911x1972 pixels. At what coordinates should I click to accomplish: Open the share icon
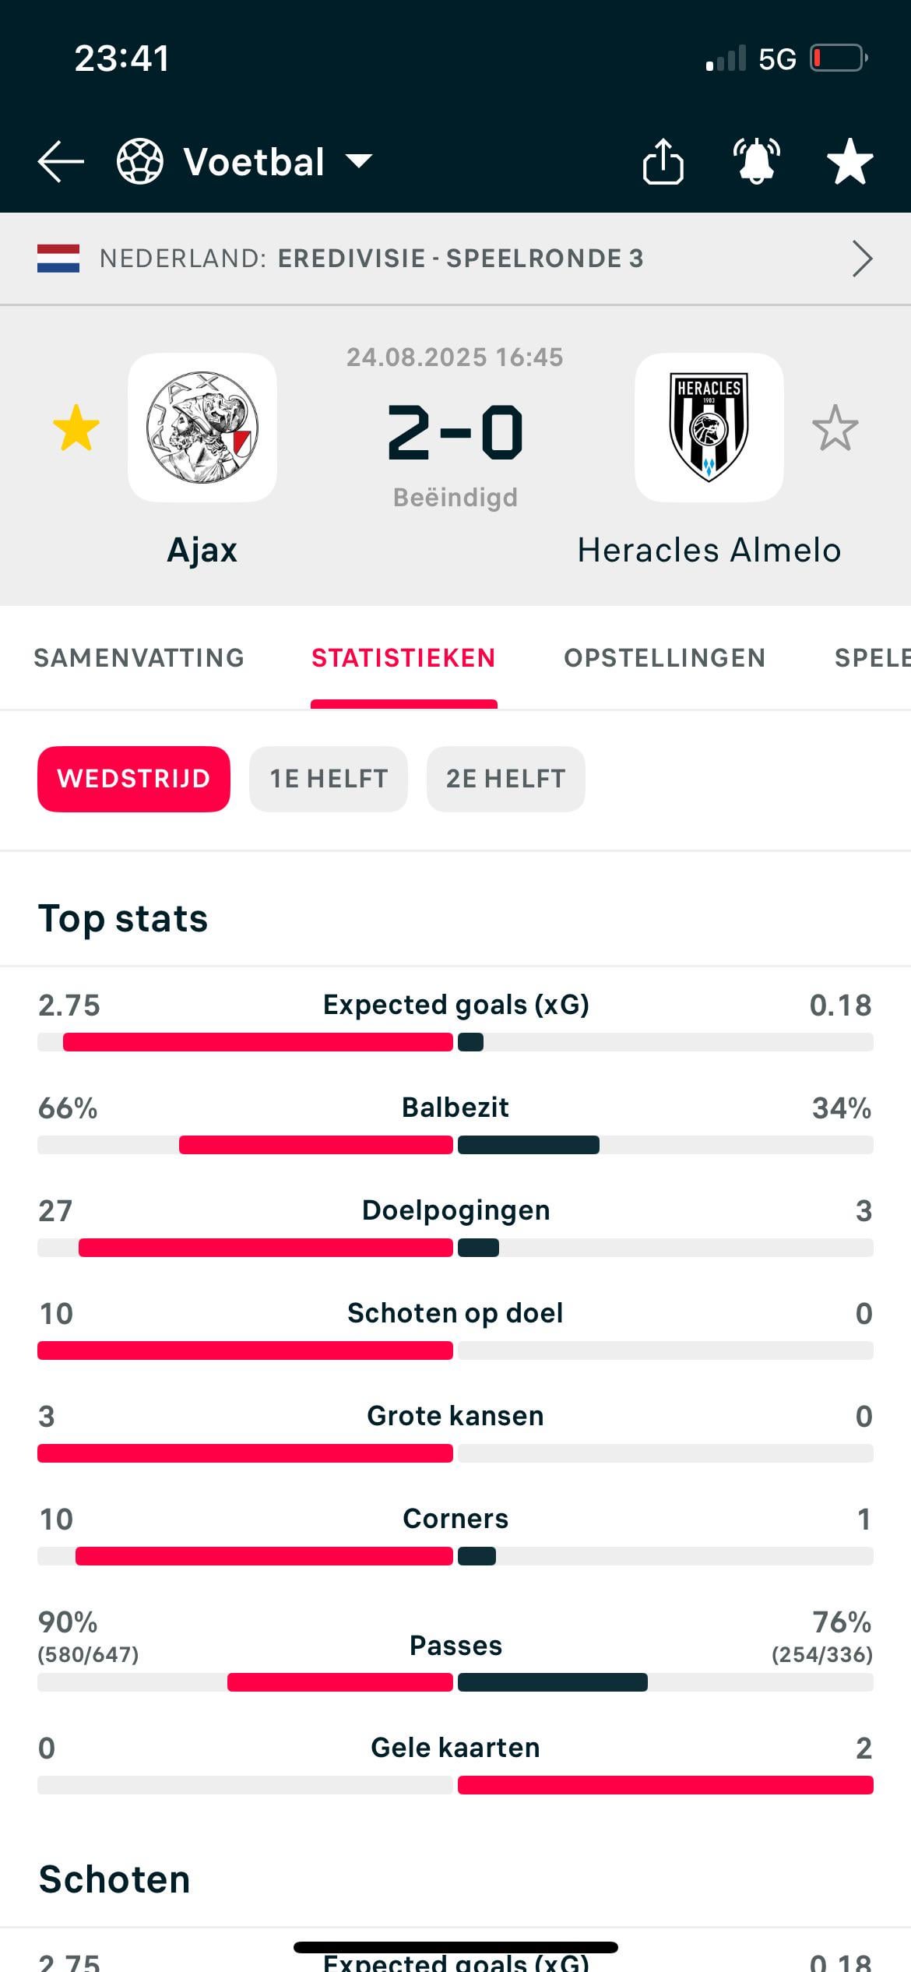pos(663,162)
